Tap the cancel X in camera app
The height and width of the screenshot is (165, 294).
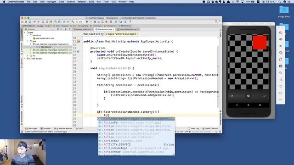click(x=232, y=96)
